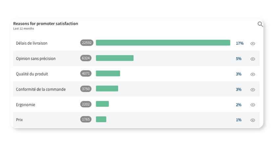
Task: Click the Prix row label
Action: coord(19,120)
